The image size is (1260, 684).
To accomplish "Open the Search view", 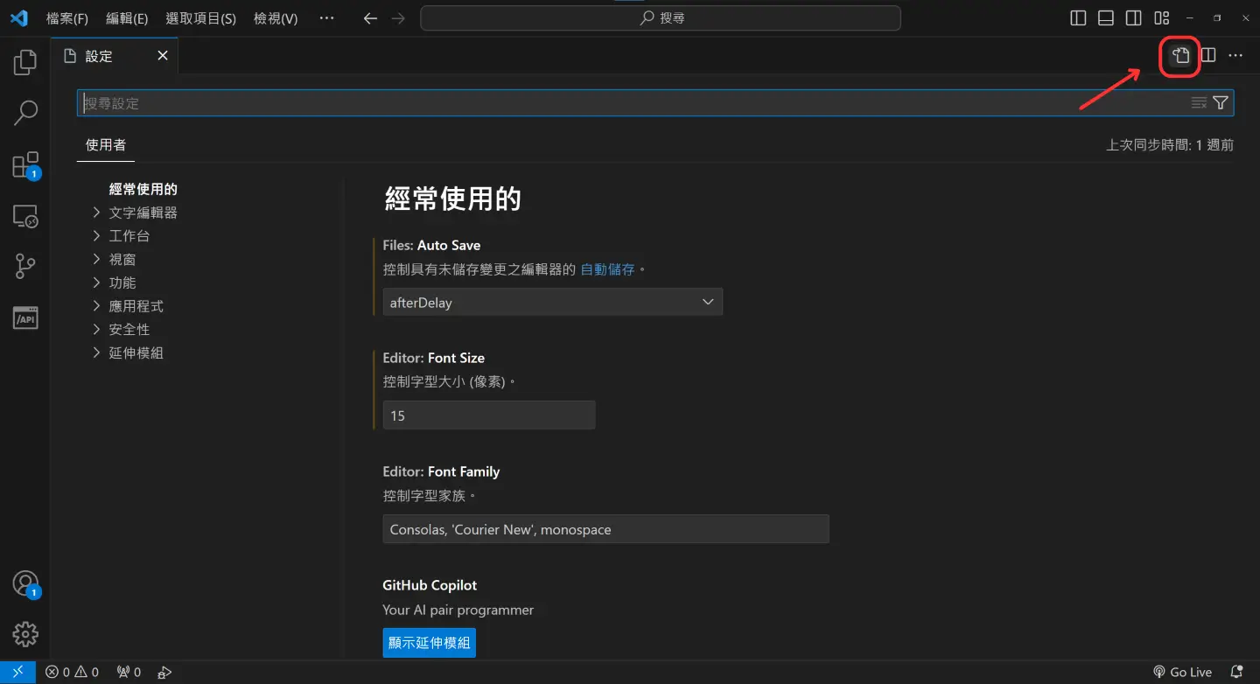I will tap(24, 113).
